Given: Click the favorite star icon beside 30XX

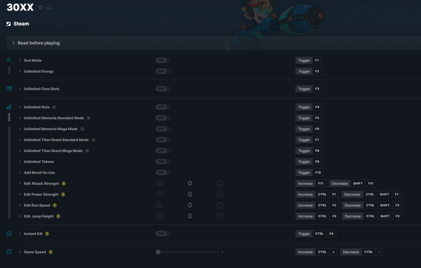Looking at the screenshot, I should coord(40,7).
